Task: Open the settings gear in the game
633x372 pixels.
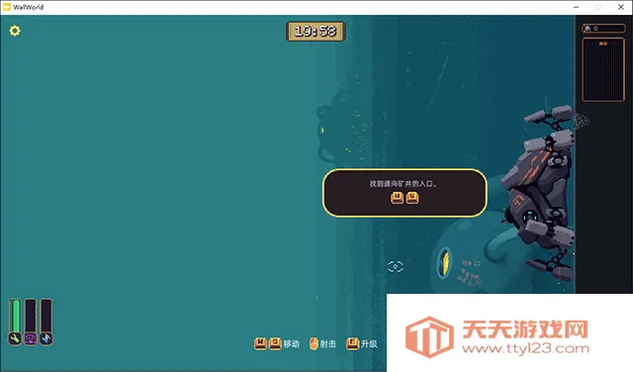Action: pyautogui.click(x=15, y=31)
